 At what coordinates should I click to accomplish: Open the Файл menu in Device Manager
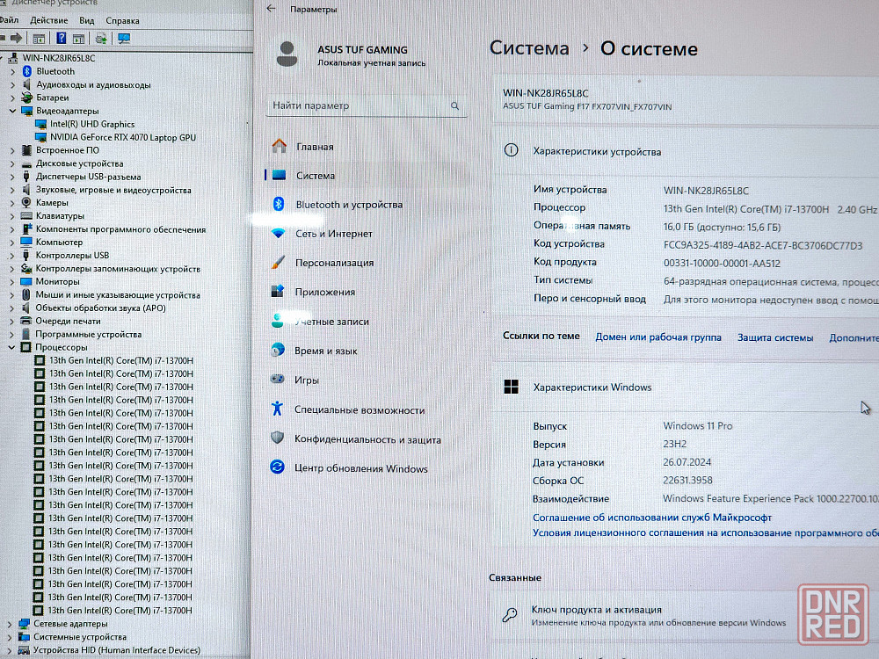[x=9, y=20]
